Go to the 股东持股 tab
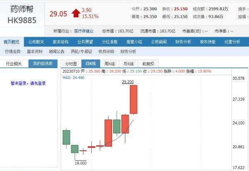Screen dimensions: 249x171 tap(207, 42)
